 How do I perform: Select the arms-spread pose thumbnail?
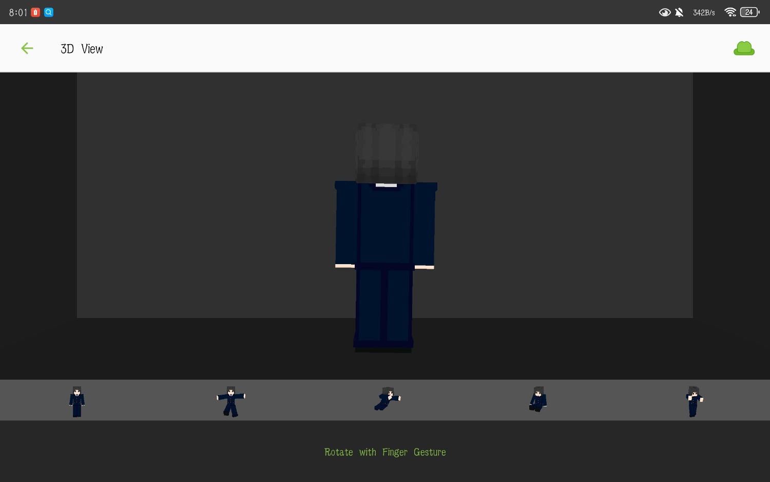tap(231, 401)
